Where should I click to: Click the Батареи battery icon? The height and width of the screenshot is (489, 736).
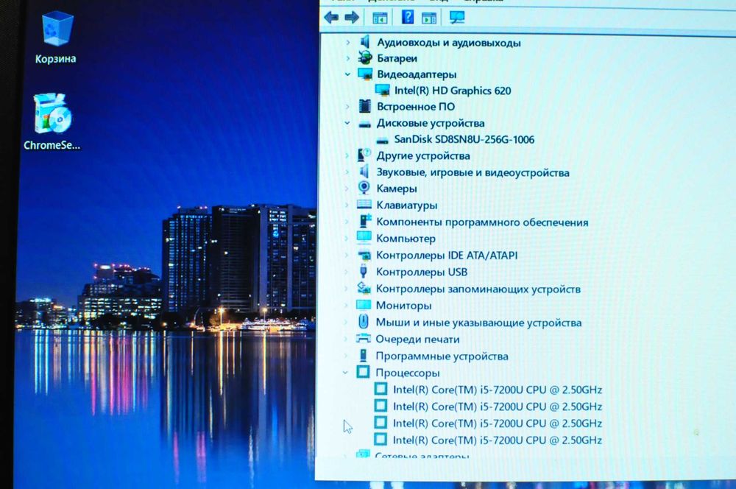pos(365,57)
